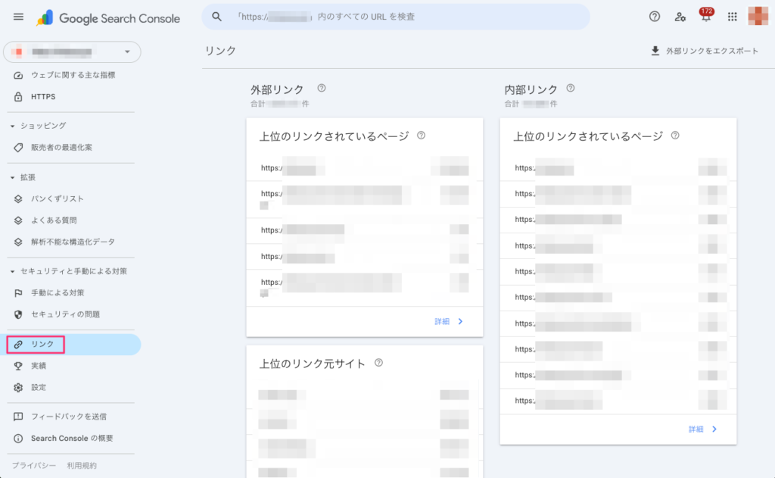
Task: Click the chain-link icon next to リンク
Action: tap(17, 344)
